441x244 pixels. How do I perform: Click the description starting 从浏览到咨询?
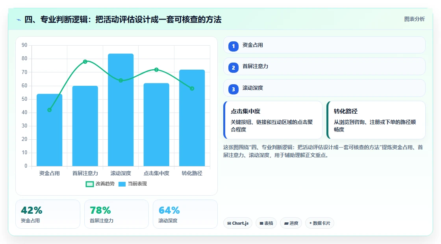[x=375, y=126]
